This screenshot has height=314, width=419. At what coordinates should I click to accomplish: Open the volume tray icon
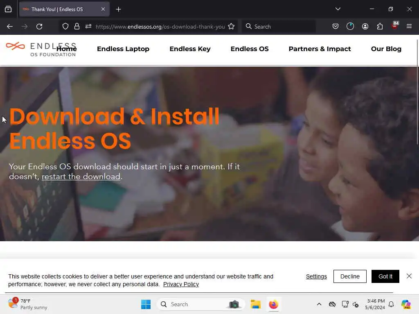tap(356, 304)
